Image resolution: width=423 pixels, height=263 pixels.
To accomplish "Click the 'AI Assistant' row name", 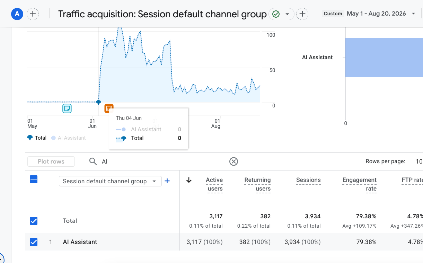I will click(x=80, y=242).
